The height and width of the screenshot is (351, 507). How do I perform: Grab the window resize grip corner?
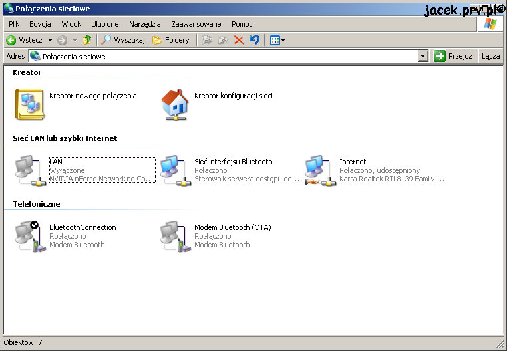point(500,343)
